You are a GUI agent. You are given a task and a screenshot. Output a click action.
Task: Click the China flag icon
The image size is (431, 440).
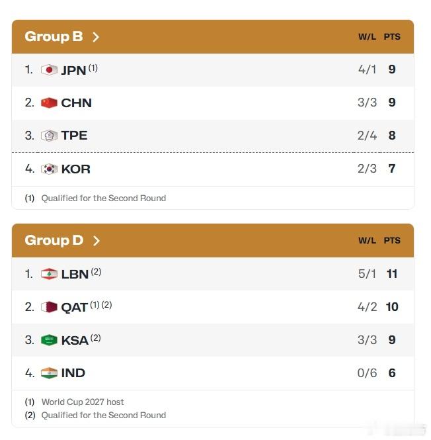tap(49, 103)
